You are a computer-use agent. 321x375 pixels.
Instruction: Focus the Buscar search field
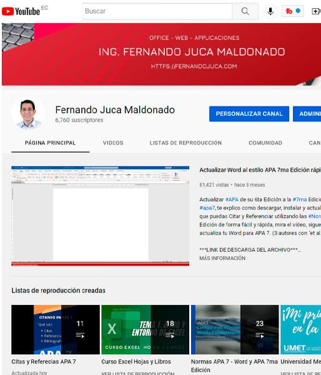click(157, 11)
